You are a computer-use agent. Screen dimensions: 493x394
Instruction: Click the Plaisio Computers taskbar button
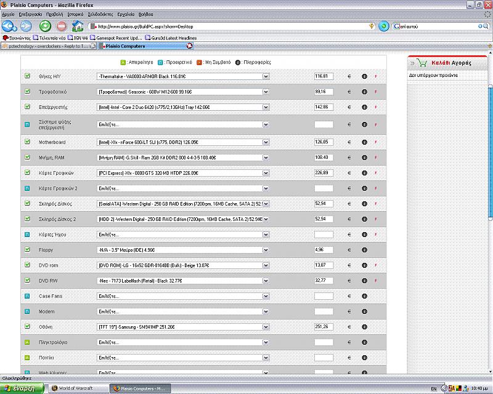click(141, 388)
